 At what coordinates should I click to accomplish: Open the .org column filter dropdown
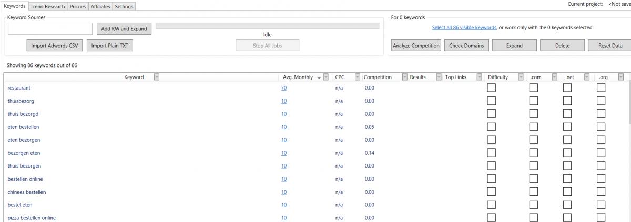620,77
